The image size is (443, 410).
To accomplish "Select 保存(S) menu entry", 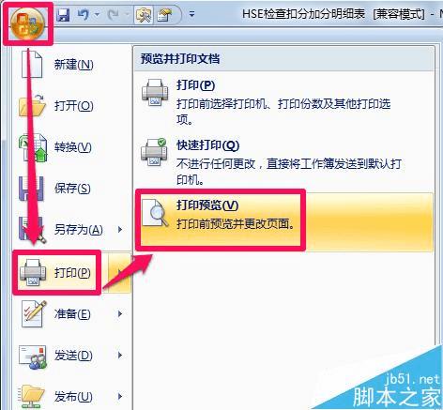I will (x=72, y=189).
